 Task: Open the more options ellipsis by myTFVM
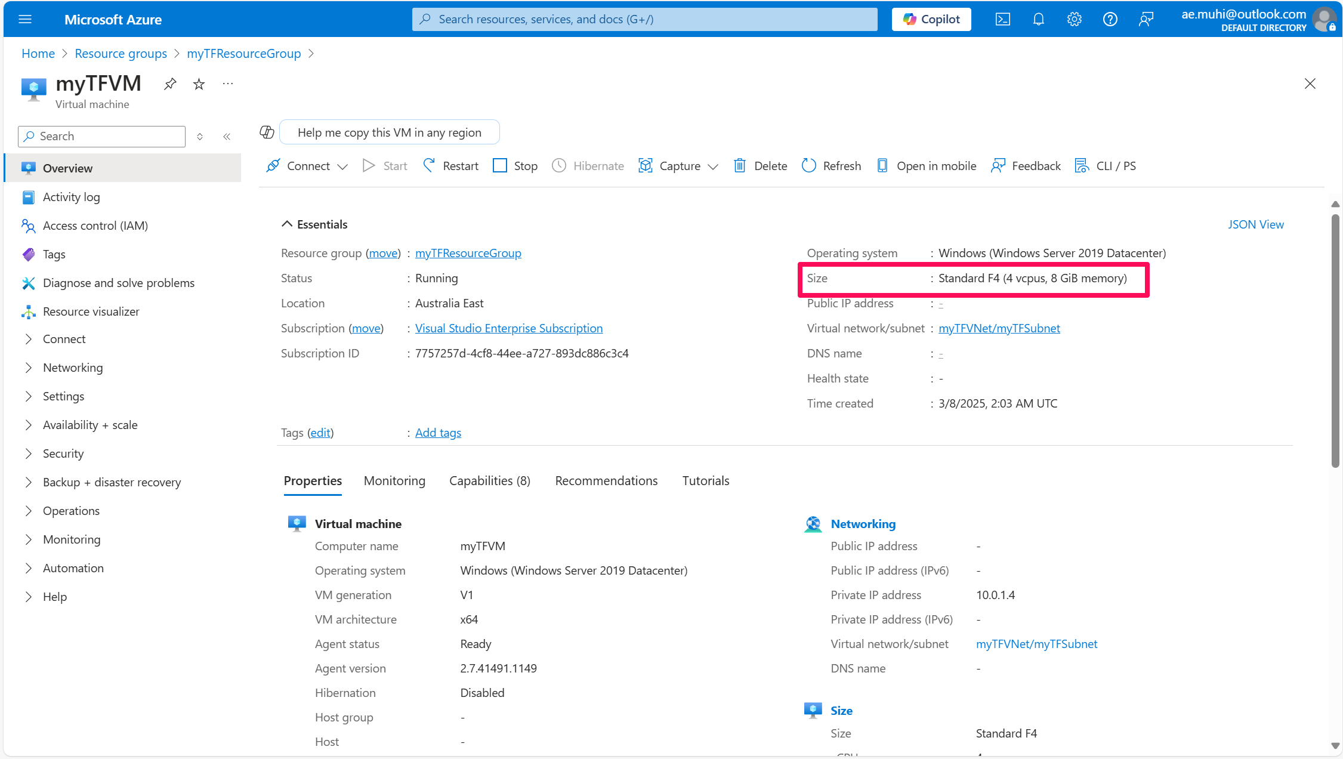[227, 84]
